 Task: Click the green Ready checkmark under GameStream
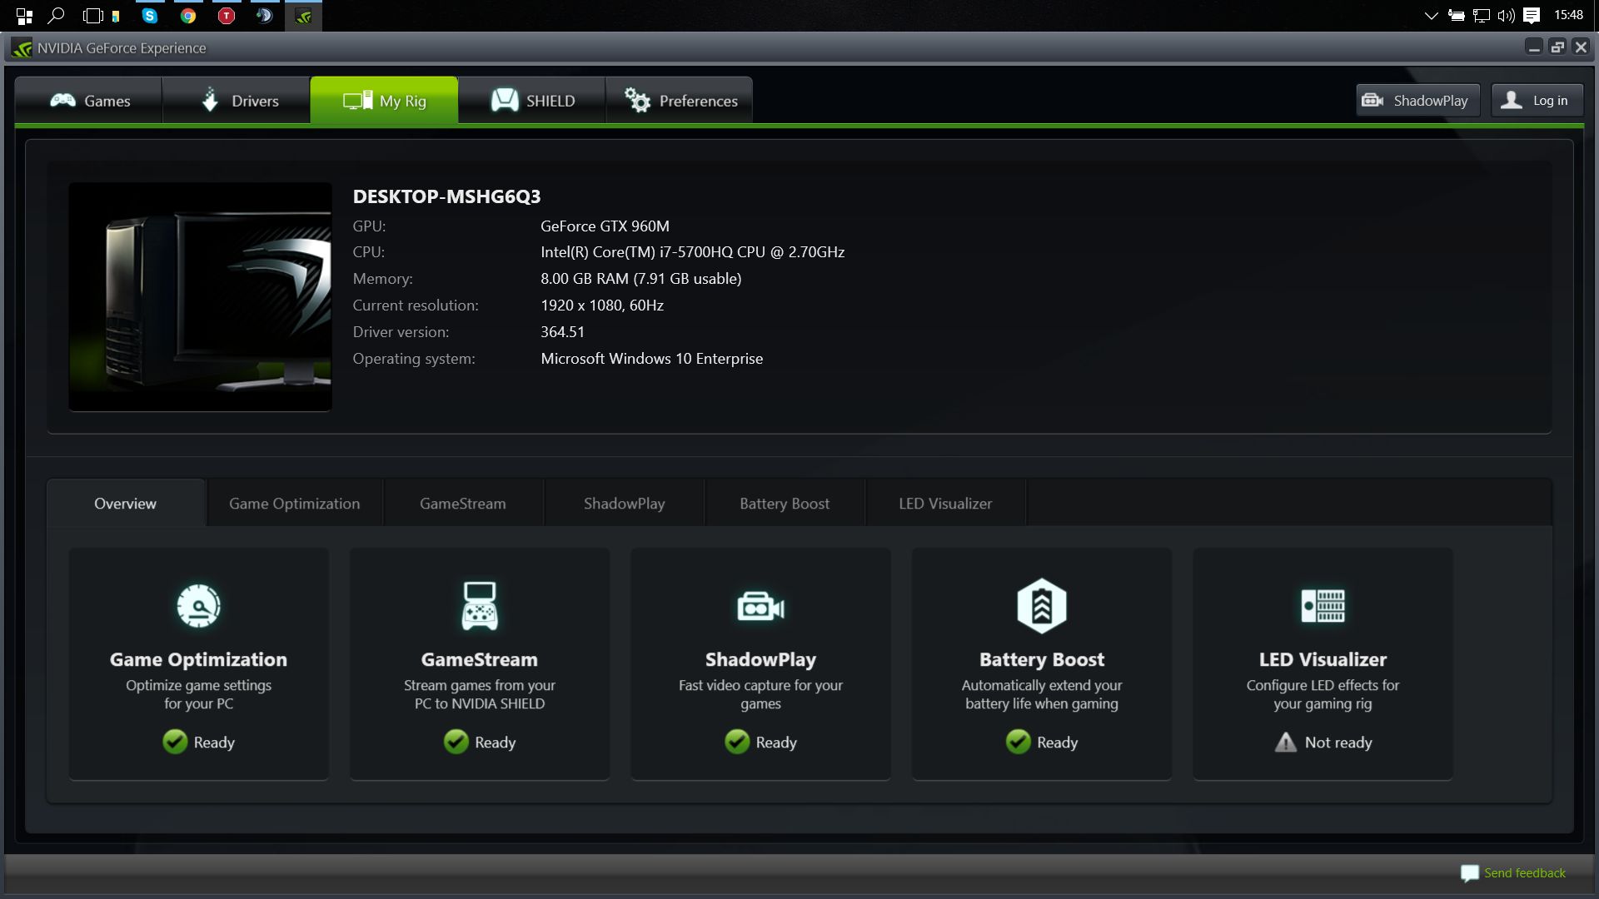click(456, 742)
